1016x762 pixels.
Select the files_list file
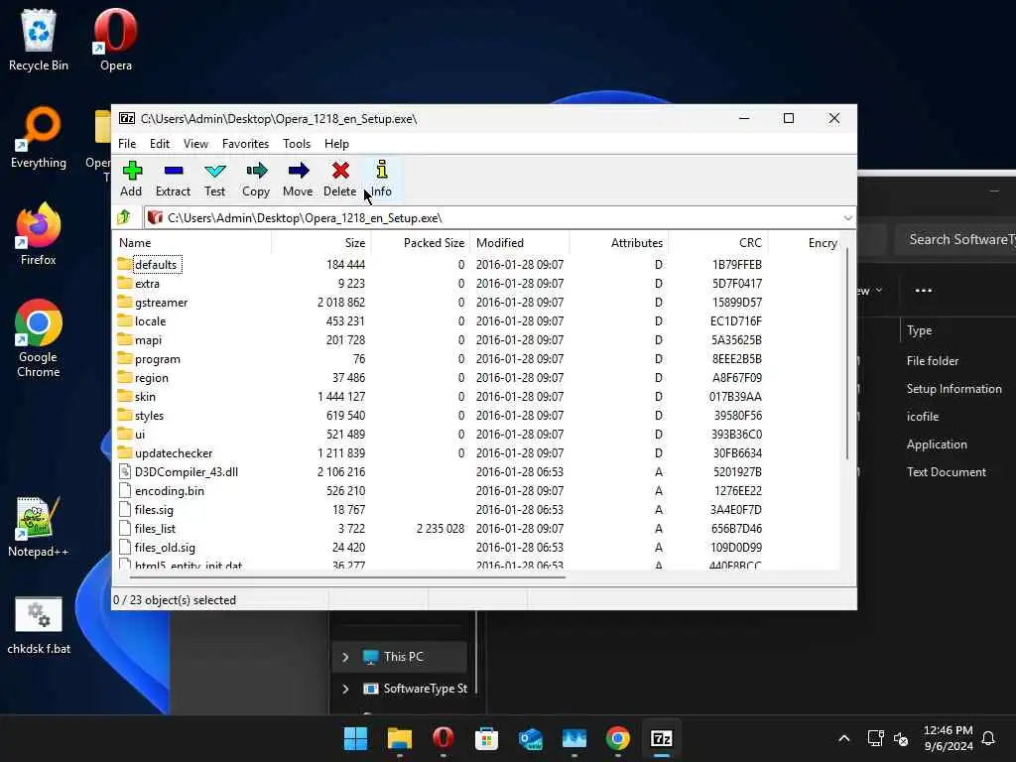click(476, 528)
